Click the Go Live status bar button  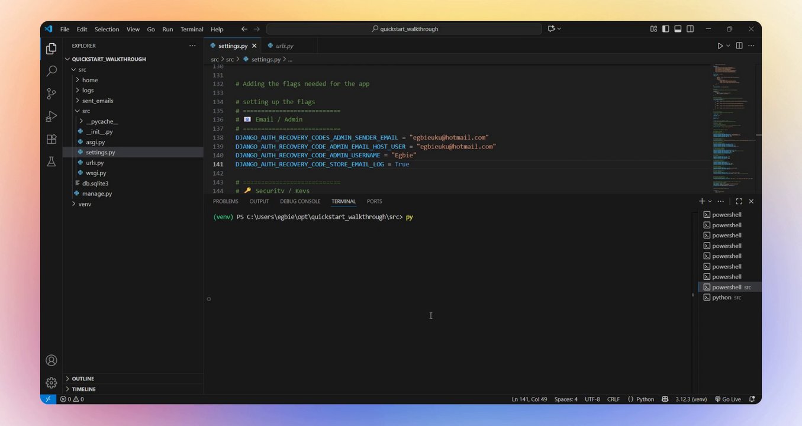click(728, 399)
